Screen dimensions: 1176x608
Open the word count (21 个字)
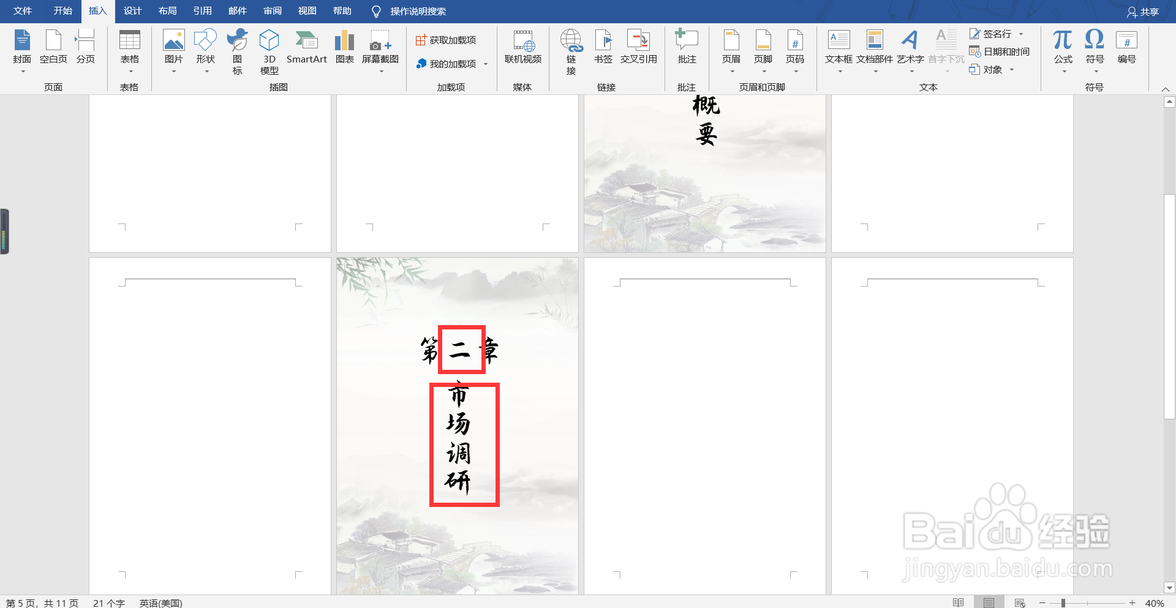click(x=108, y=603)
